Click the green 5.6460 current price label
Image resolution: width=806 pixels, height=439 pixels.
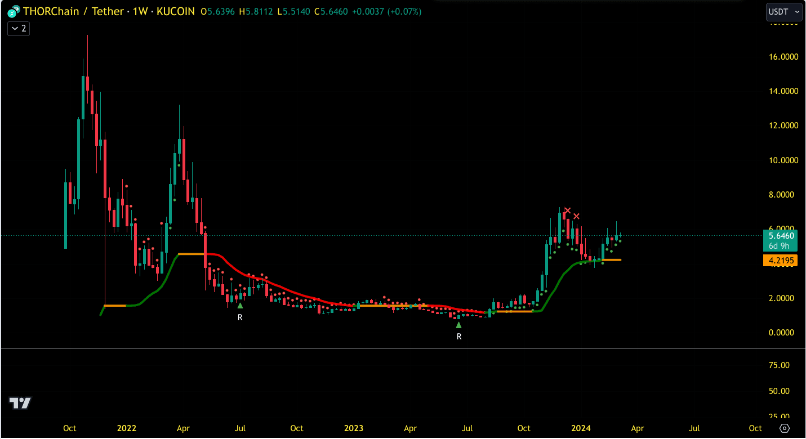coord(781,235)
